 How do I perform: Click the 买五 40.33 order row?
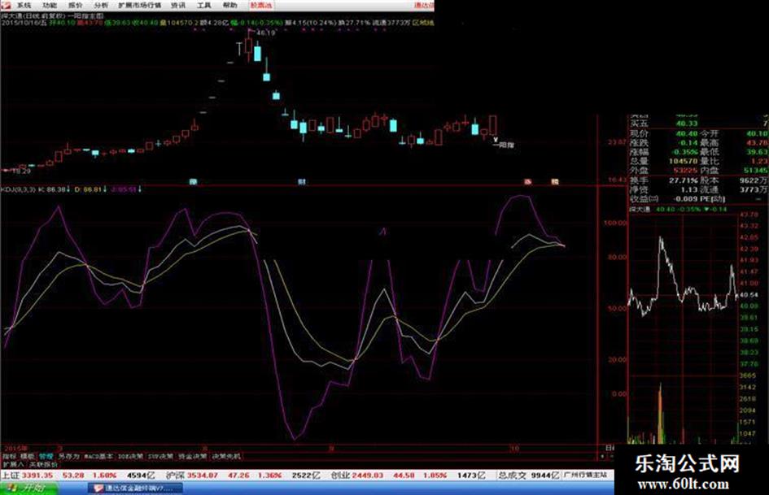(x=699, y=124)
